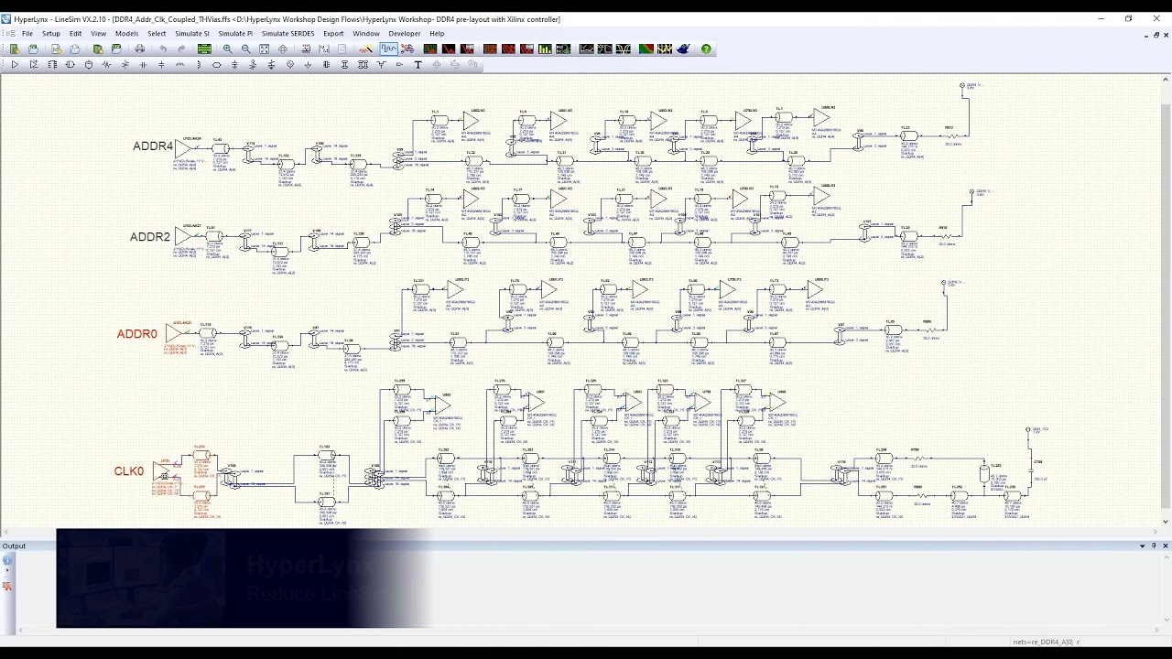
Task: Create a new schematic with the first toolbar icon
Action: coord(15,49)
